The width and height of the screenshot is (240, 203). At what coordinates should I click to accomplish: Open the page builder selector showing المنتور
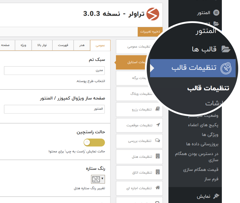click(54, 109)
